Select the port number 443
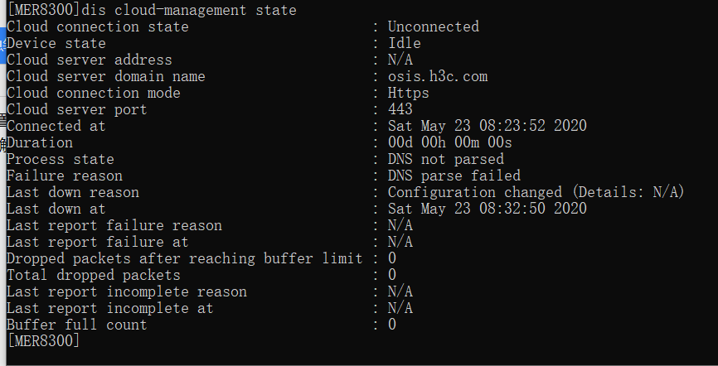718x366 pixels. coord(400,109)
